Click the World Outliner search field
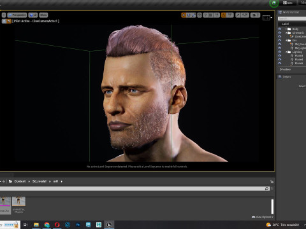Screen dimensions: 306x229 tap(292, 18)
